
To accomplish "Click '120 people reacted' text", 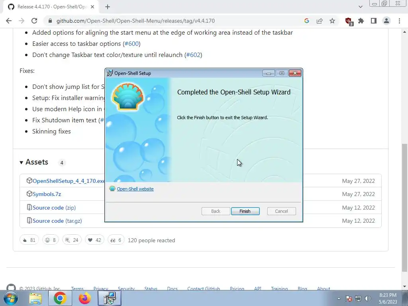I will (151, 240).
